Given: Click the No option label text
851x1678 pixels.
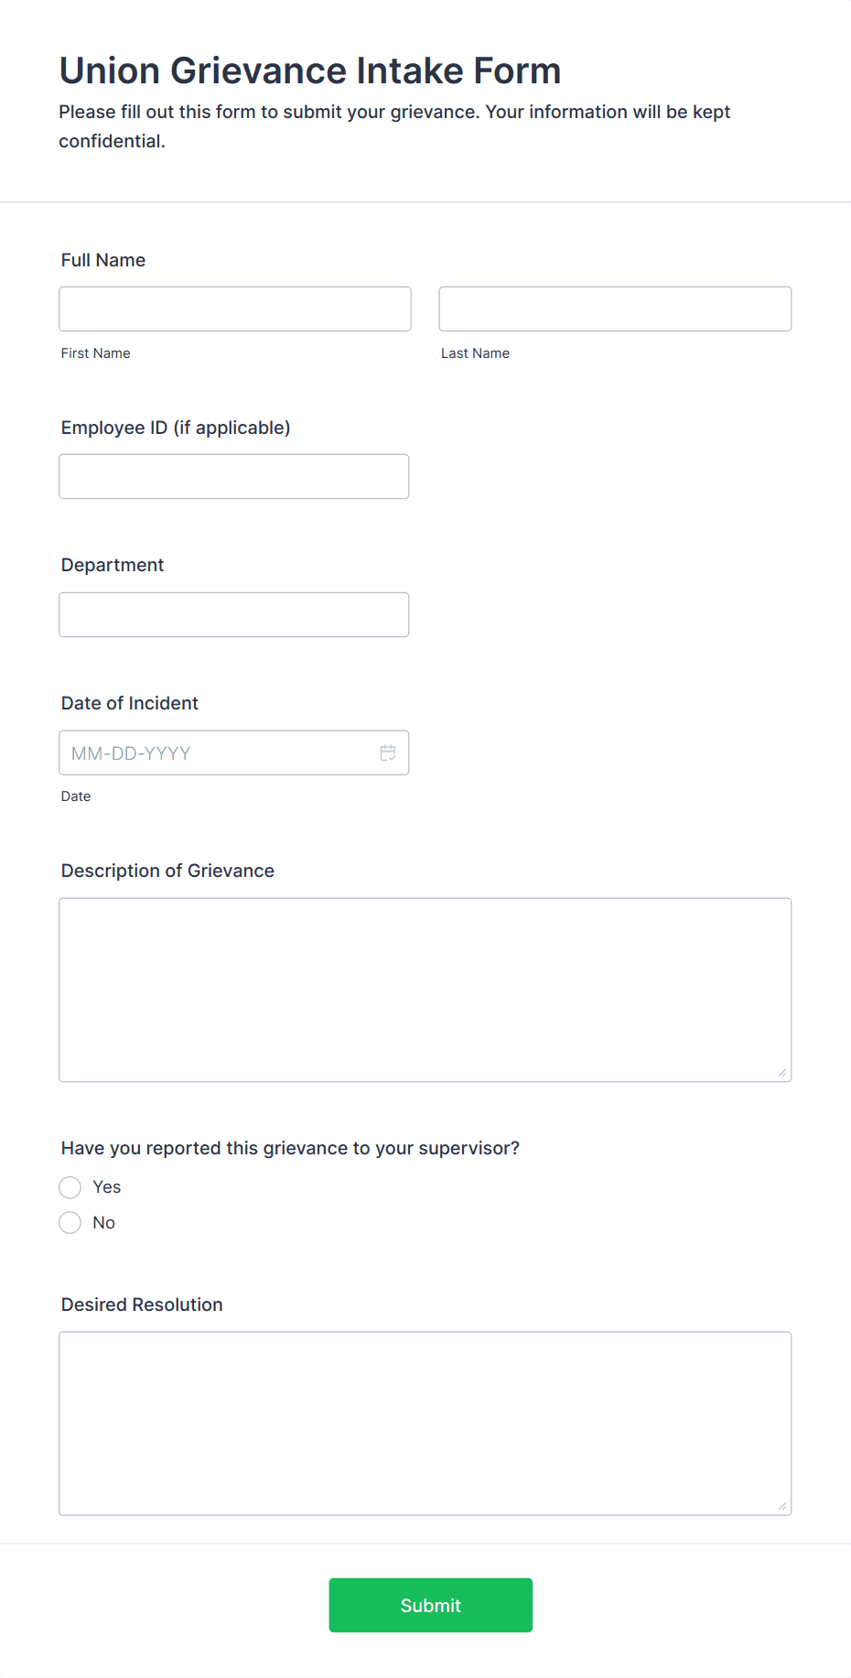Looking at the screenshot, I should tap(104, 1223).
